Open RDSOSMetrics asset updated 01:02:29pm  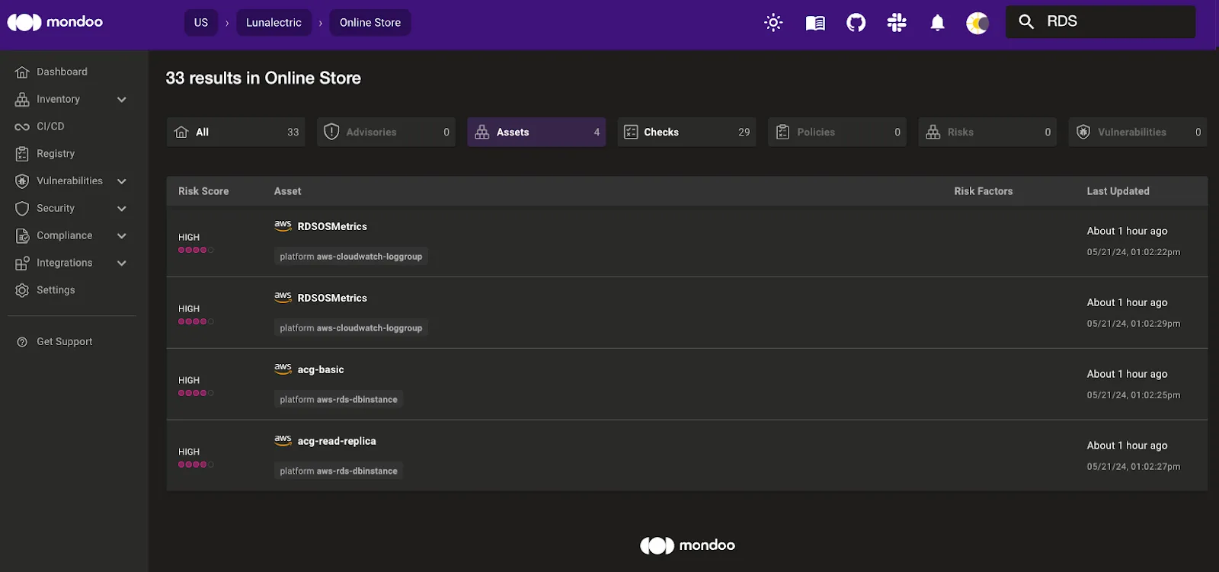click(x=332, y=298)
